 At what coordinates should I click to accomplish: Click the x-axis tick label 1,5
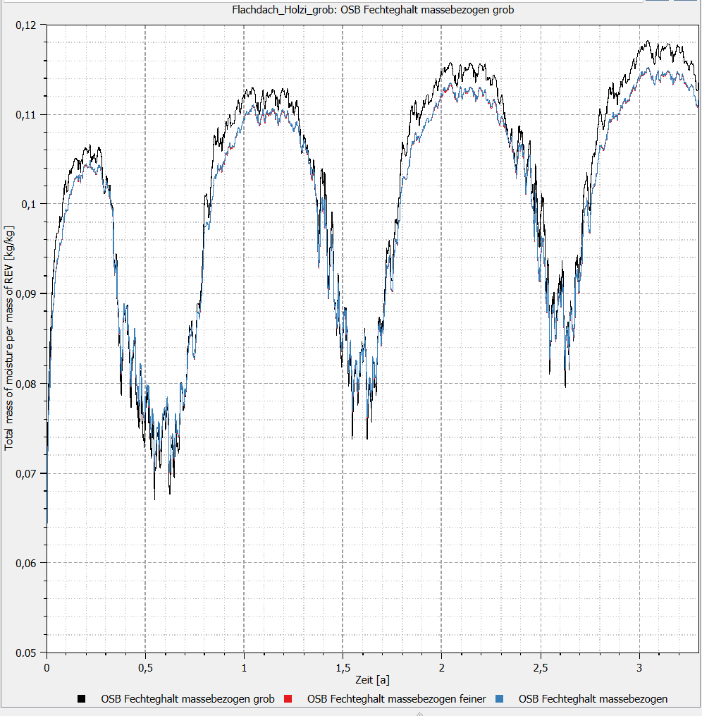click(x=343, y=667)
